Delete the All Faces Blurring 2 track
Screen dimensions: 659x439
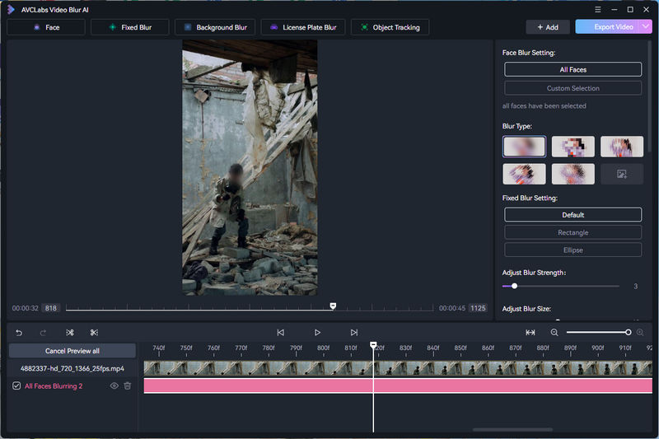click(128, 385)
